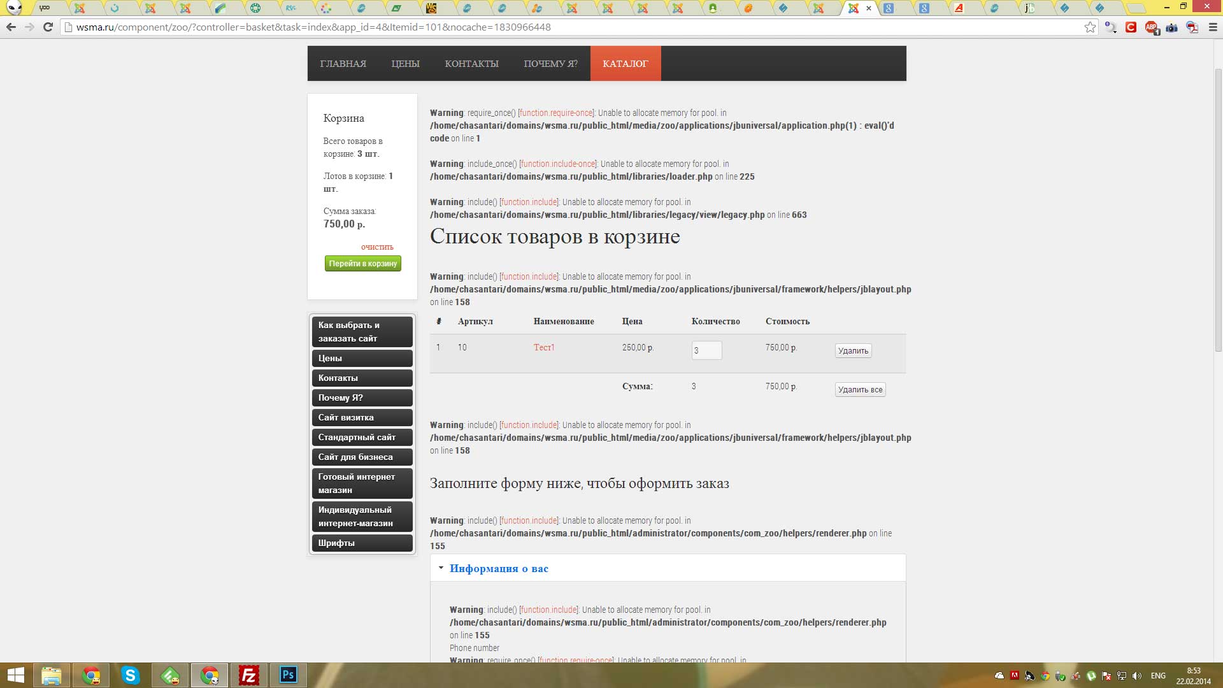Go to the "Контакты" top menu item
The height and width of the screenshot is (688, 1223).
[471, 64]
